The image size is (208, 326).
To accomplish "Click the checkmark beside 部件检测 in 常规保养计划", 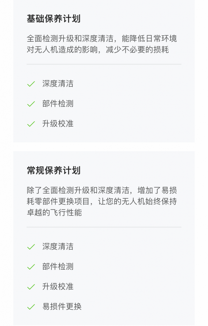I will 31,267.
